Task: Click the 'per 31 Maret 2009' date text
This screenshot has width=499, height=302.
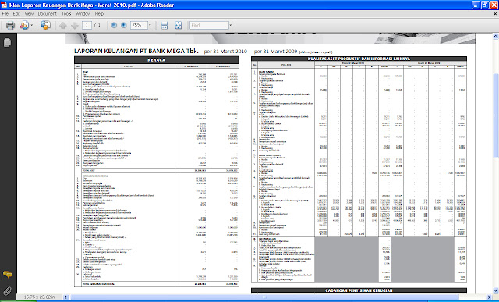Action: pos(275,52)
